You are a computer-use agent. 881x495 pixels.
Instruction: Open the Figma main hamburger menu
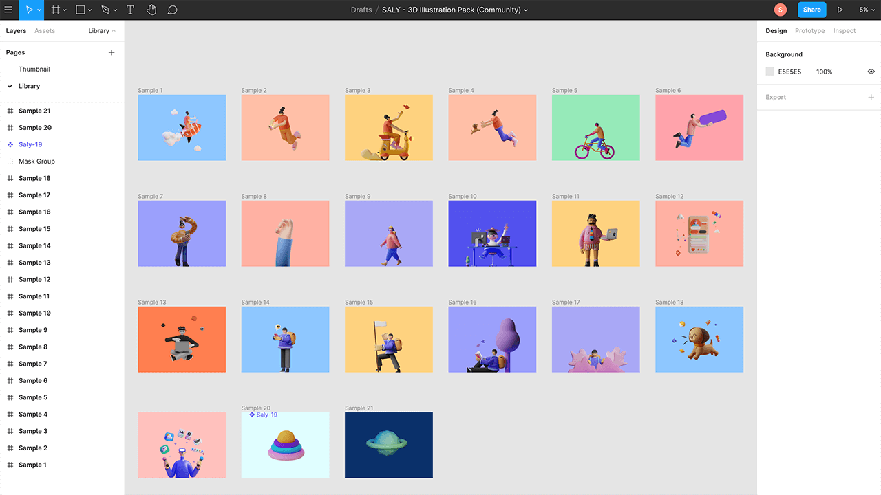(x=8, y=10)
